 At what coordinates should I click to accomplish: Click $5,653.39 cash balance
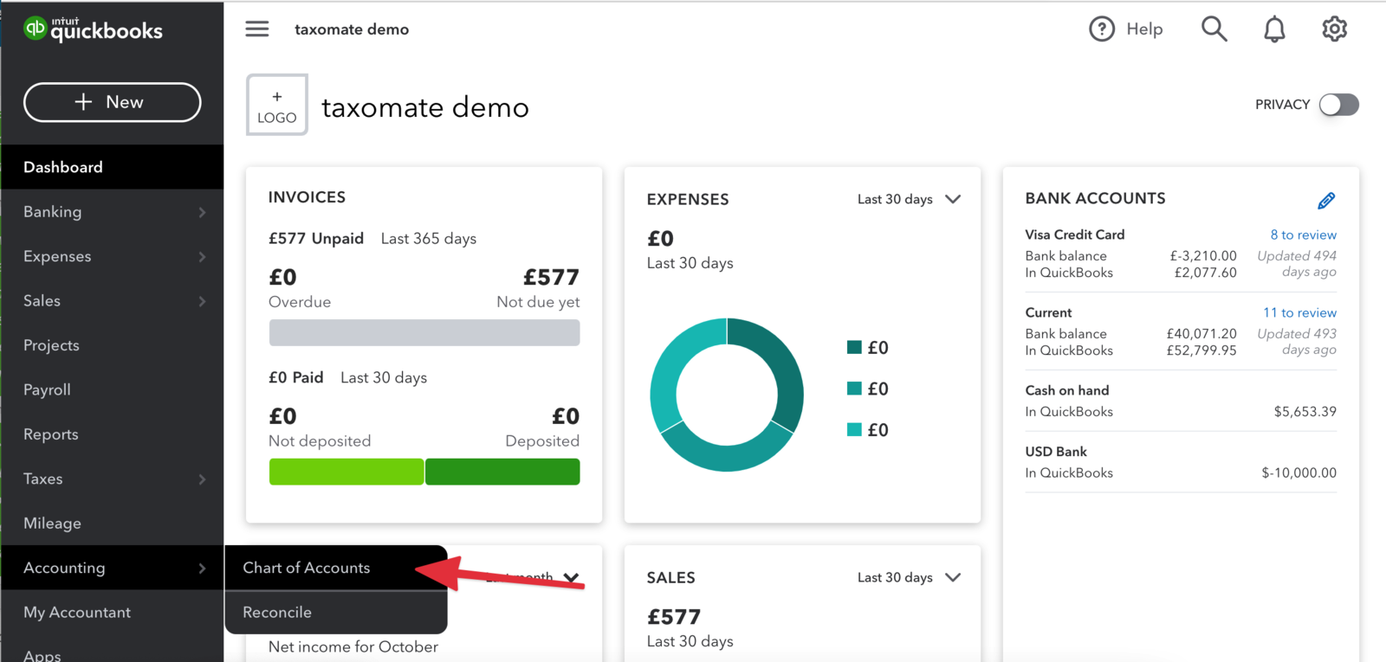pyautogui.click(x=1305, y=412)
